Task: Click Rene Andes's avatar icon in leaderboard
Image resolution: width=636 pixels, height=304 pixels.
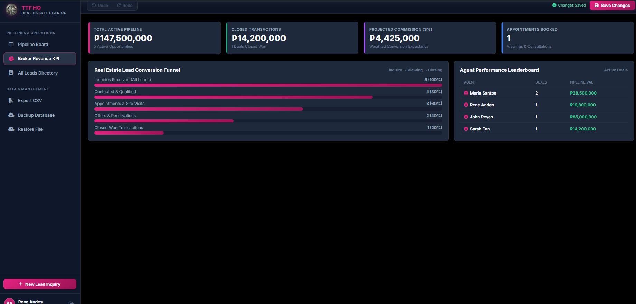Action: [466, 105]
